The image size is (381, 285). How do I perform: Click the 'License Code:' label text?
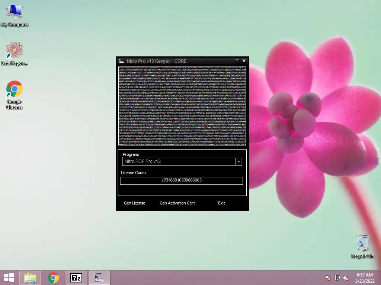[134, 173]
